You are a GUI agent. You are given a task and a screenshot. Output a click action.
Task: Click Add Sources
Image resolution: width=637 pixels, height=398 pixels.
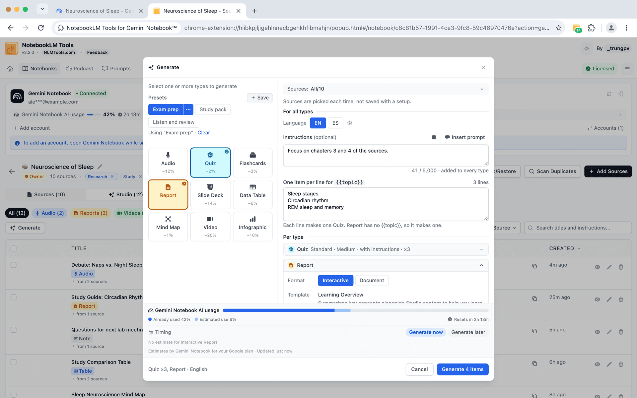[608, 171]
